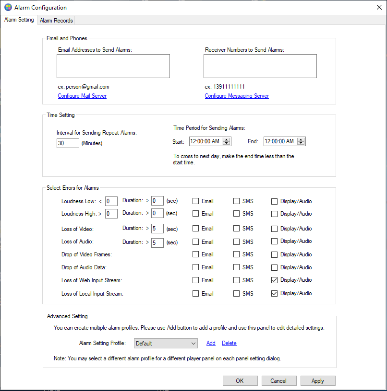Increase the Start time with up arrow

click(226, 139)
